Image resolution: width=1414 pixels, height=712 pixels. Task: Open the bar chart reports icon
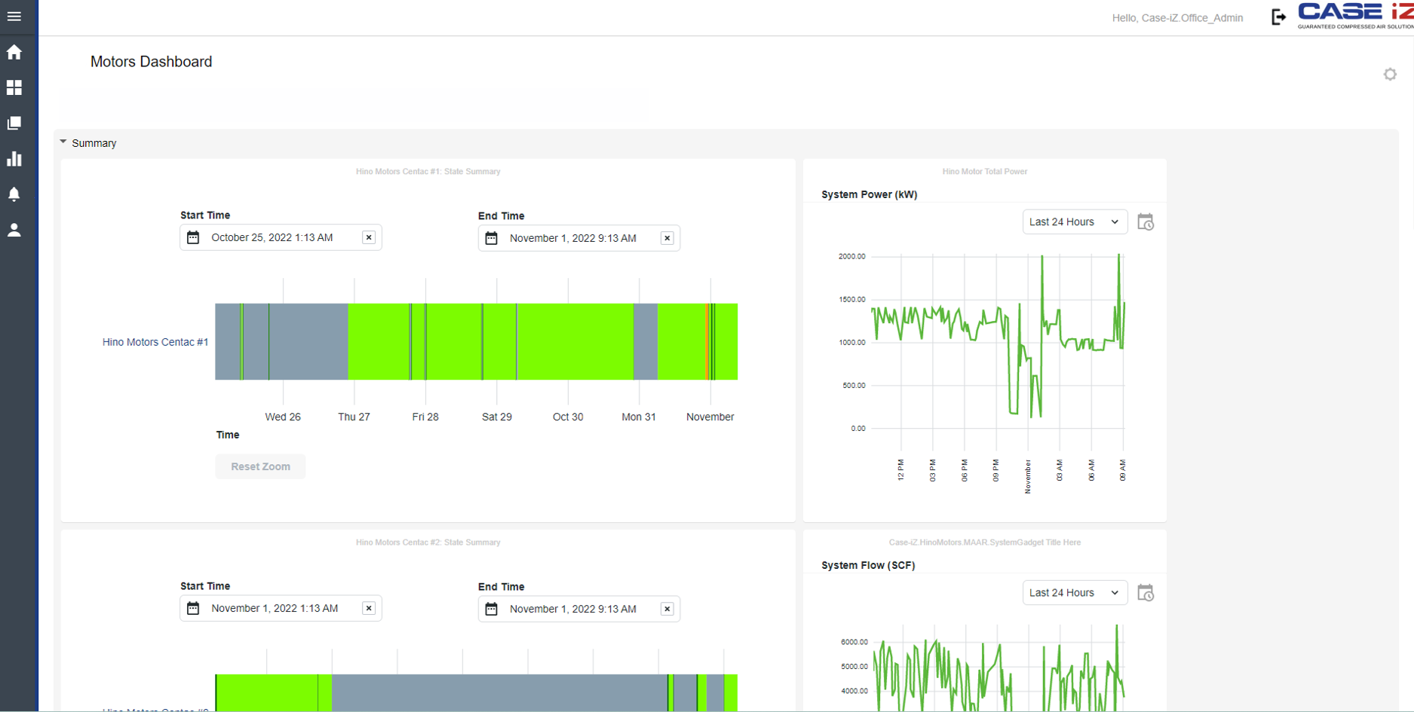14,158
